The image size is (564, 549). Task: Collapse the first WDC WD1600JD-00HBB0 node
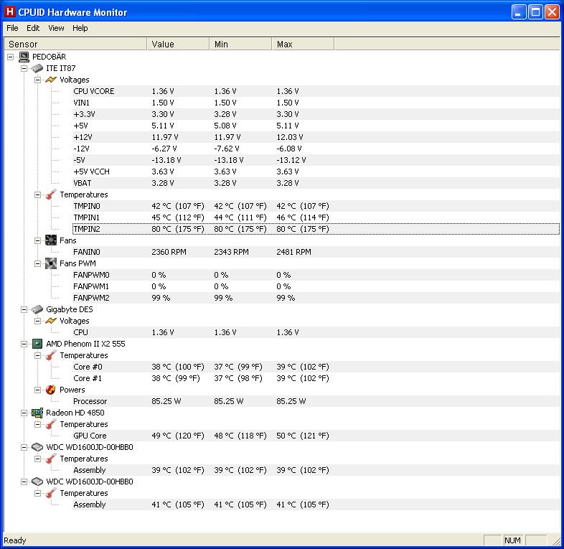pos(24,448)
